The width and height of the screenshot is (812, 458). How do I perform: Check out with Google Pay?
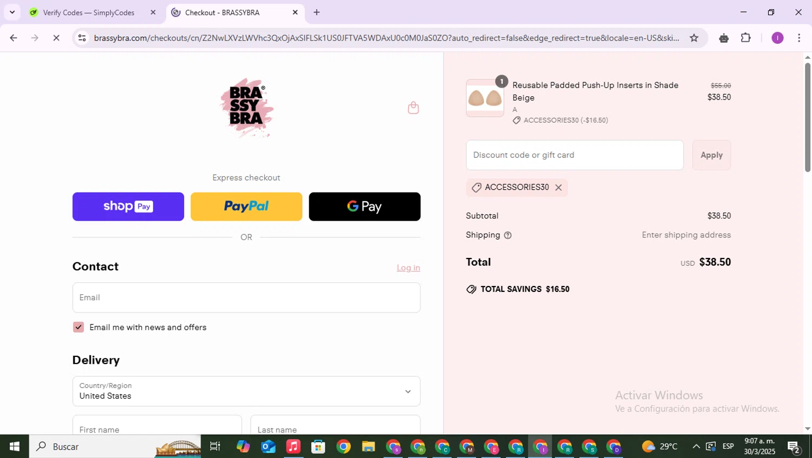[364, 207]
